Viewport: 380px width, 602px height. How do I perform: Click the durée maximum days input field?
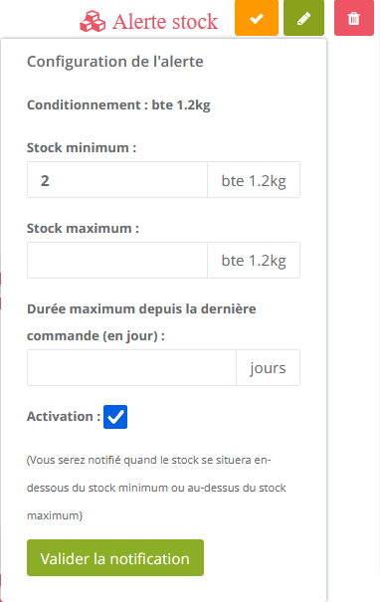tap(131, 368)
